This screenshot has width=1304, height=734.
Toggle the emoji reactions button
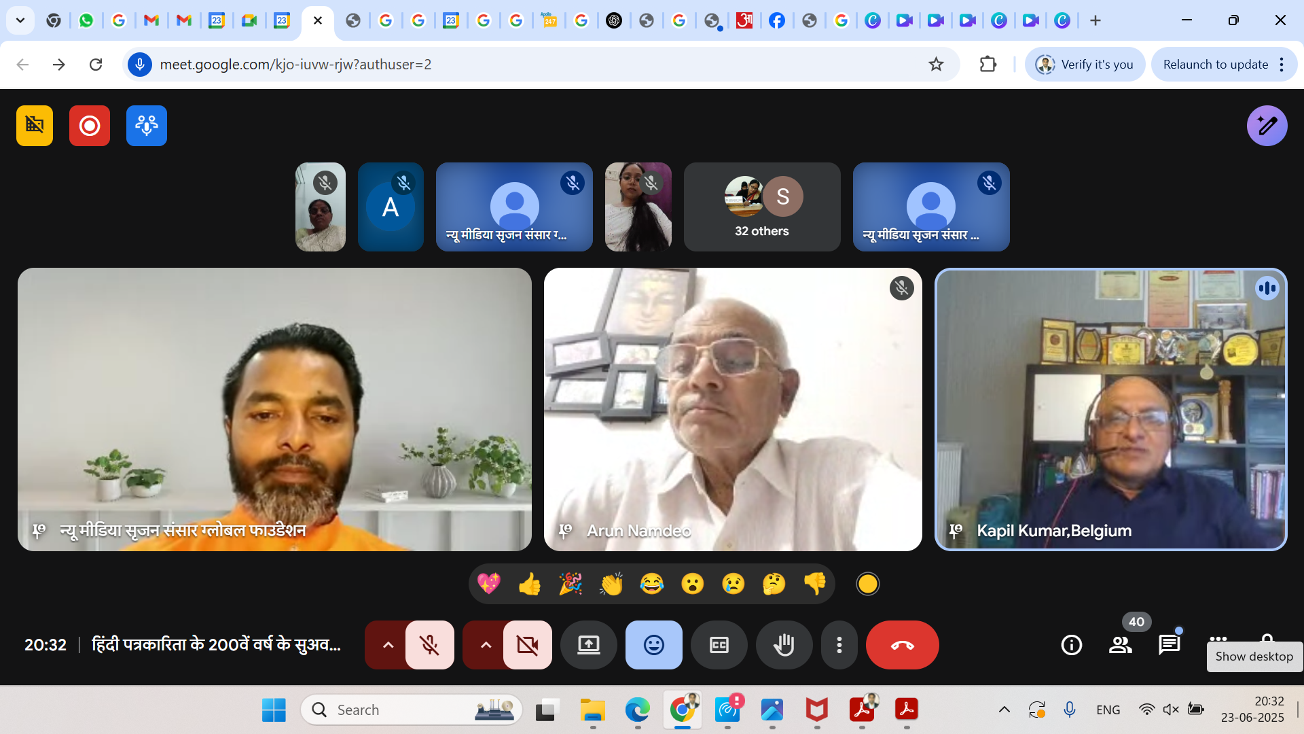(654, 645)
